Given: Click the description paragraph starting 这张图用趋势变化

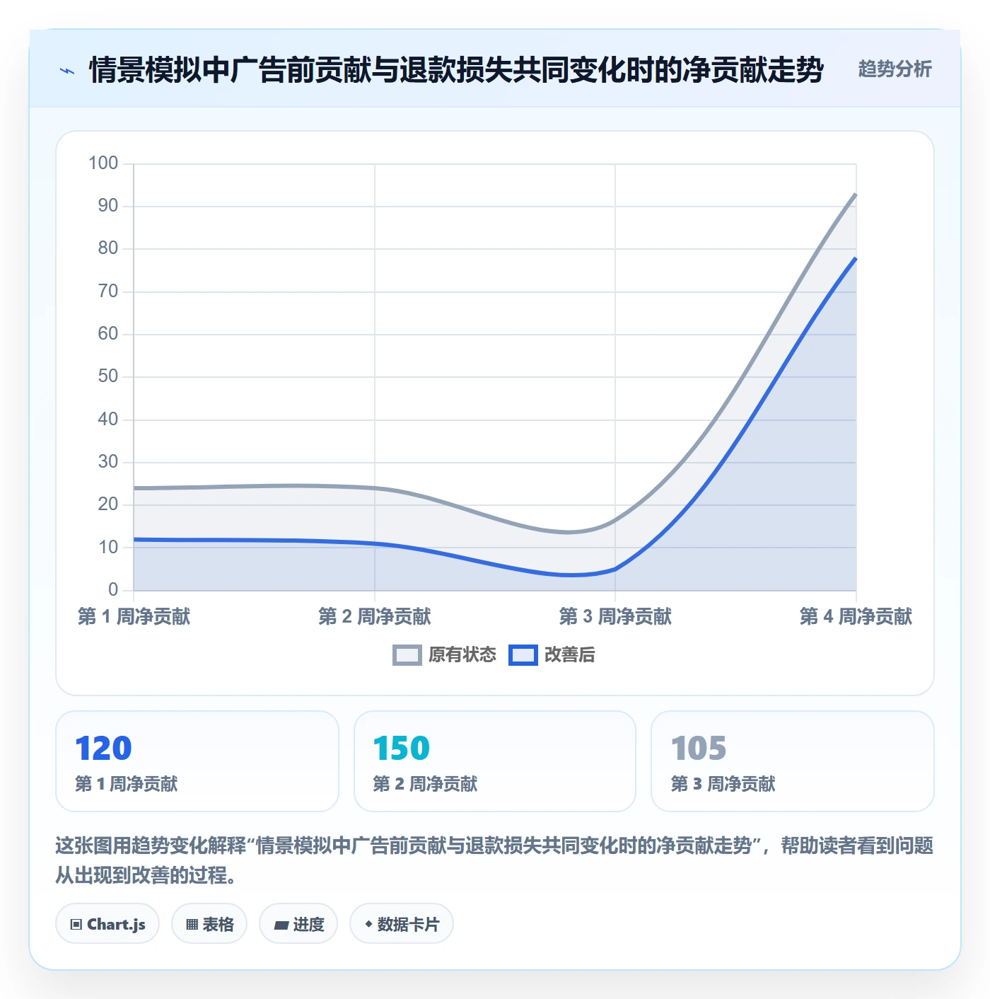Looking at the screenshot, I should pyautogui.click(x=494, y=860).
